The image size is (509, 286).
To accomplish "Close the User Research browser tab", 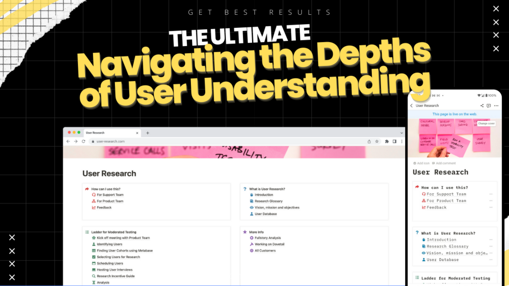I will click(x=137, y=133).
